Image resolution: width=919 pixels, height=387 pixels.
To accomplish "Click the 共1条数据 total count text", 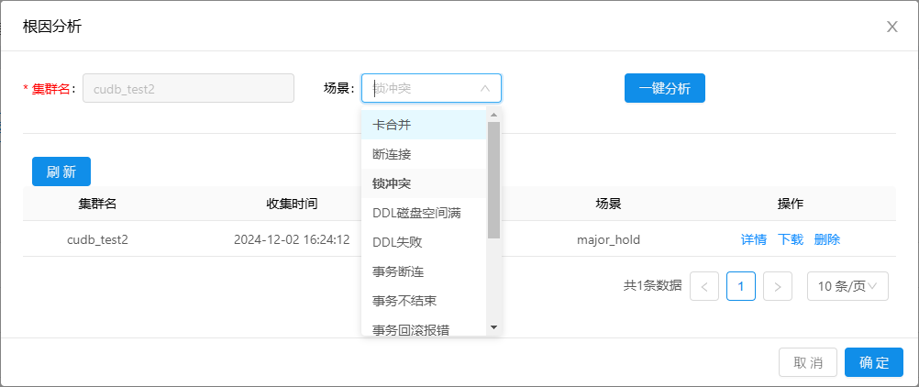I will [652, 286].
